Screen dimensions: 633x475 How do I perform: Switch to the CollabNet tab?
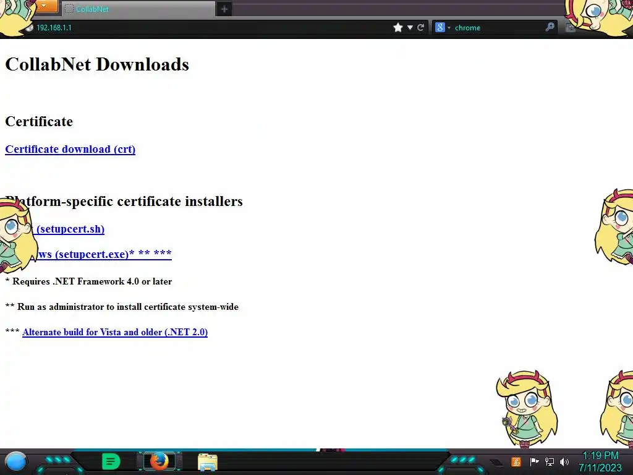point(138,9)
